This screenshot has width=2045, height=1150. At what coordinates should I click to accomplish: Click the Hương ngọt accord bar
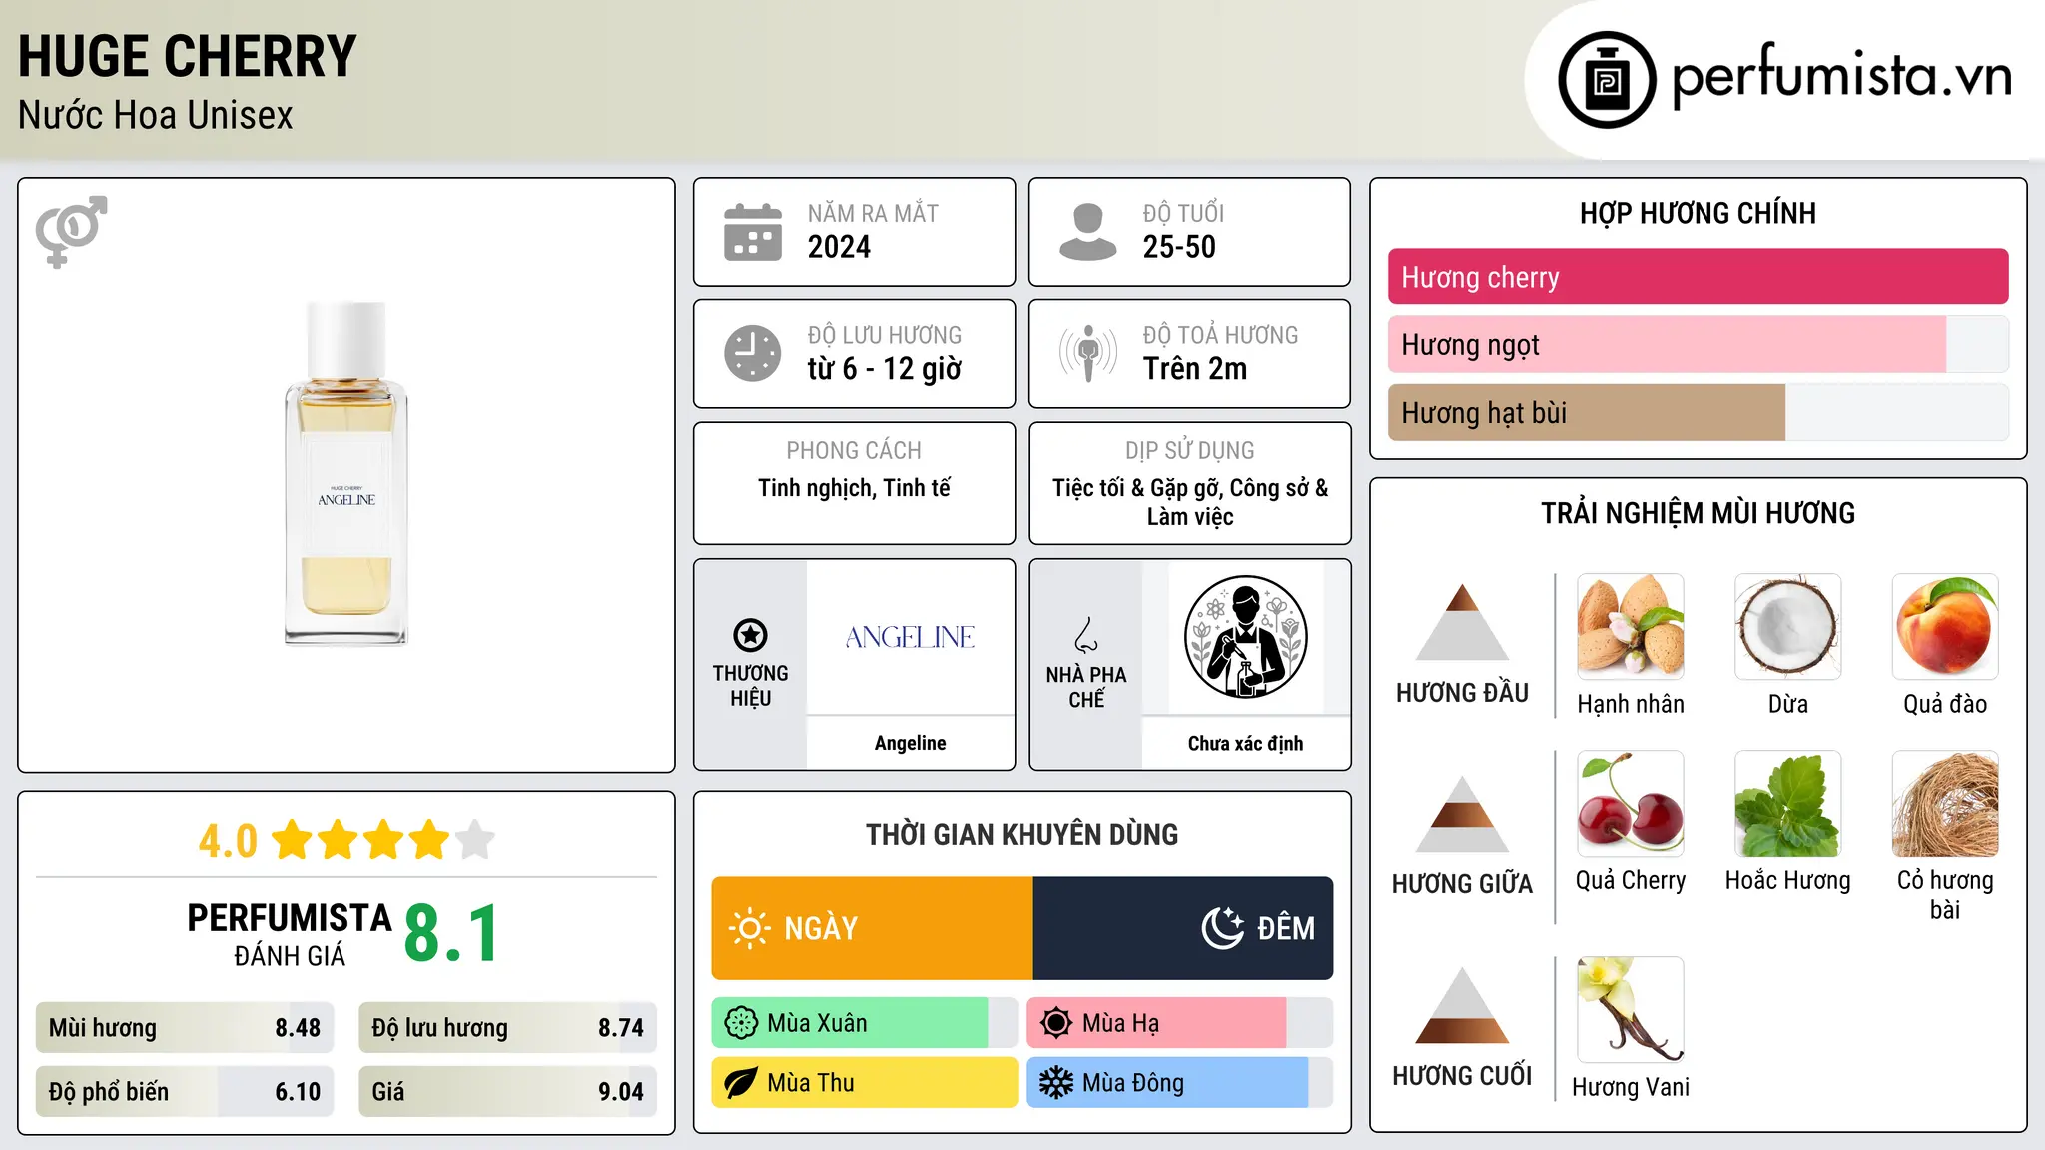point(1698,345)
